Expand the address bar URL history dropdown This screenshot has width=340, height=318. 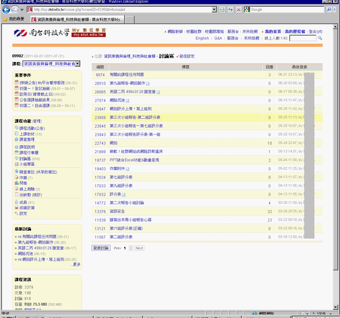pyautogui.click(x=214, y=10)
